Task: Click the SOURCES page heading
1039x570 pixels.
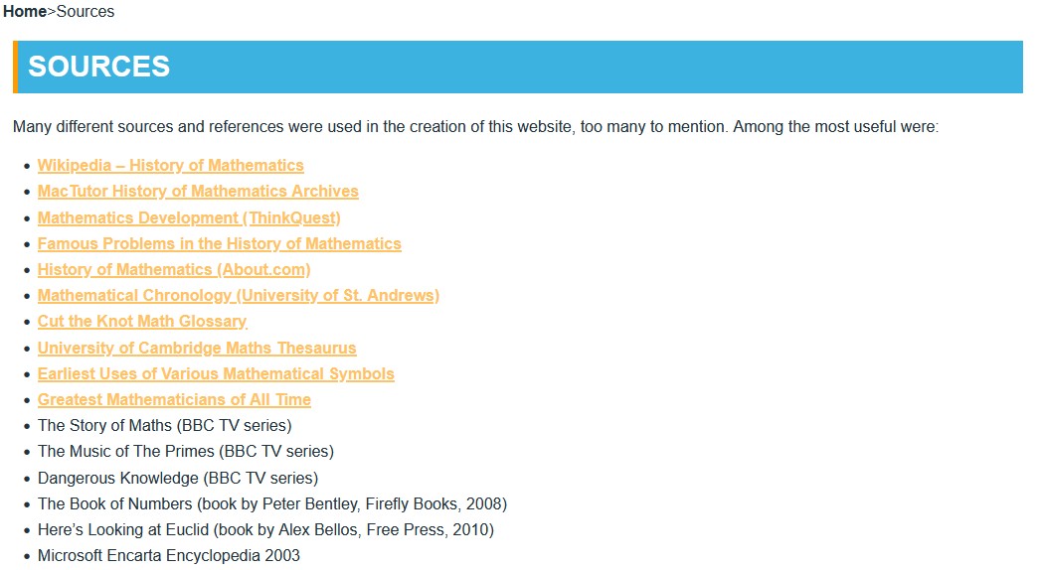Action: tap(98, 67)
